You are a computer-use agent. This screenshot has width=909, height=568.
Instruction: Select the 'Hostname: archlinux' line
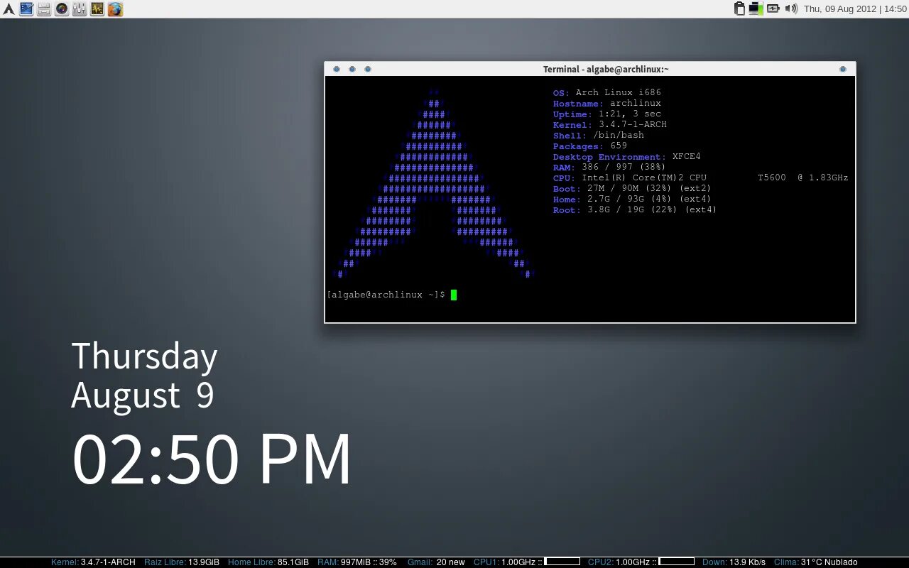pyautogui.click(x=607, y=103)
